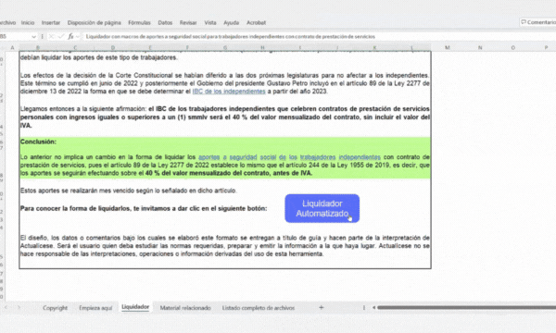Viewport: 556px width, 333px height.
Task: Open the Acrobat ribbon tab
Action: (257, 22)
